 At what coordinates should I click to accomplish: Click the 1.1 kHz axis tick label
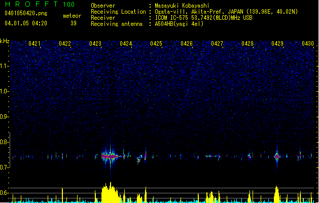click(4, 66)
